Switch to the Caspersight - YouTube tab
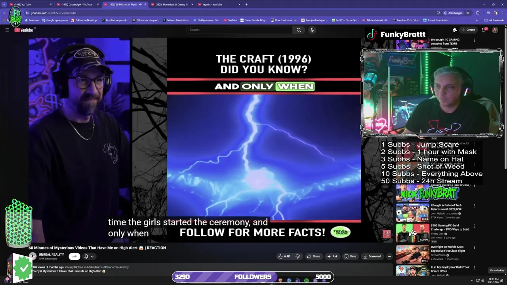Screen dimensions: 507x285 (77, 4)
